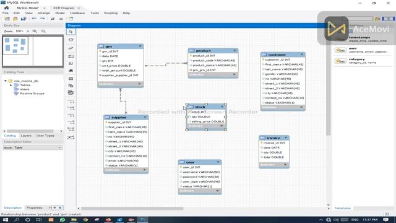Screen dimensions: 396x223
Task: Select the stock table header
Action: coord(206,107)
